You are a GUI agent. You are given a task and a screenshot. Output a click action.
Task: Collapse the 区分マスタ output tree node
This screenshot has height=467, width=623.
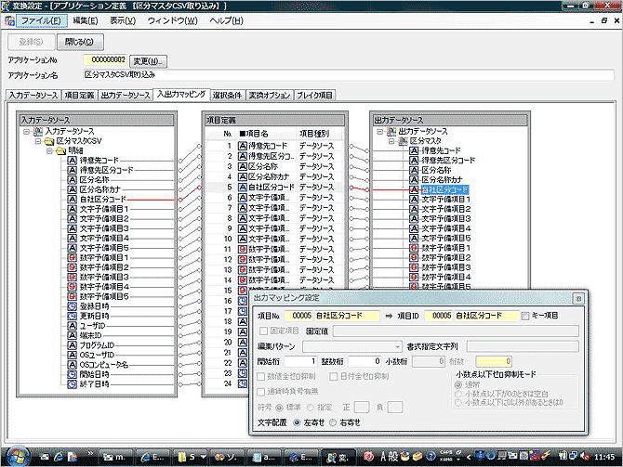391,141
